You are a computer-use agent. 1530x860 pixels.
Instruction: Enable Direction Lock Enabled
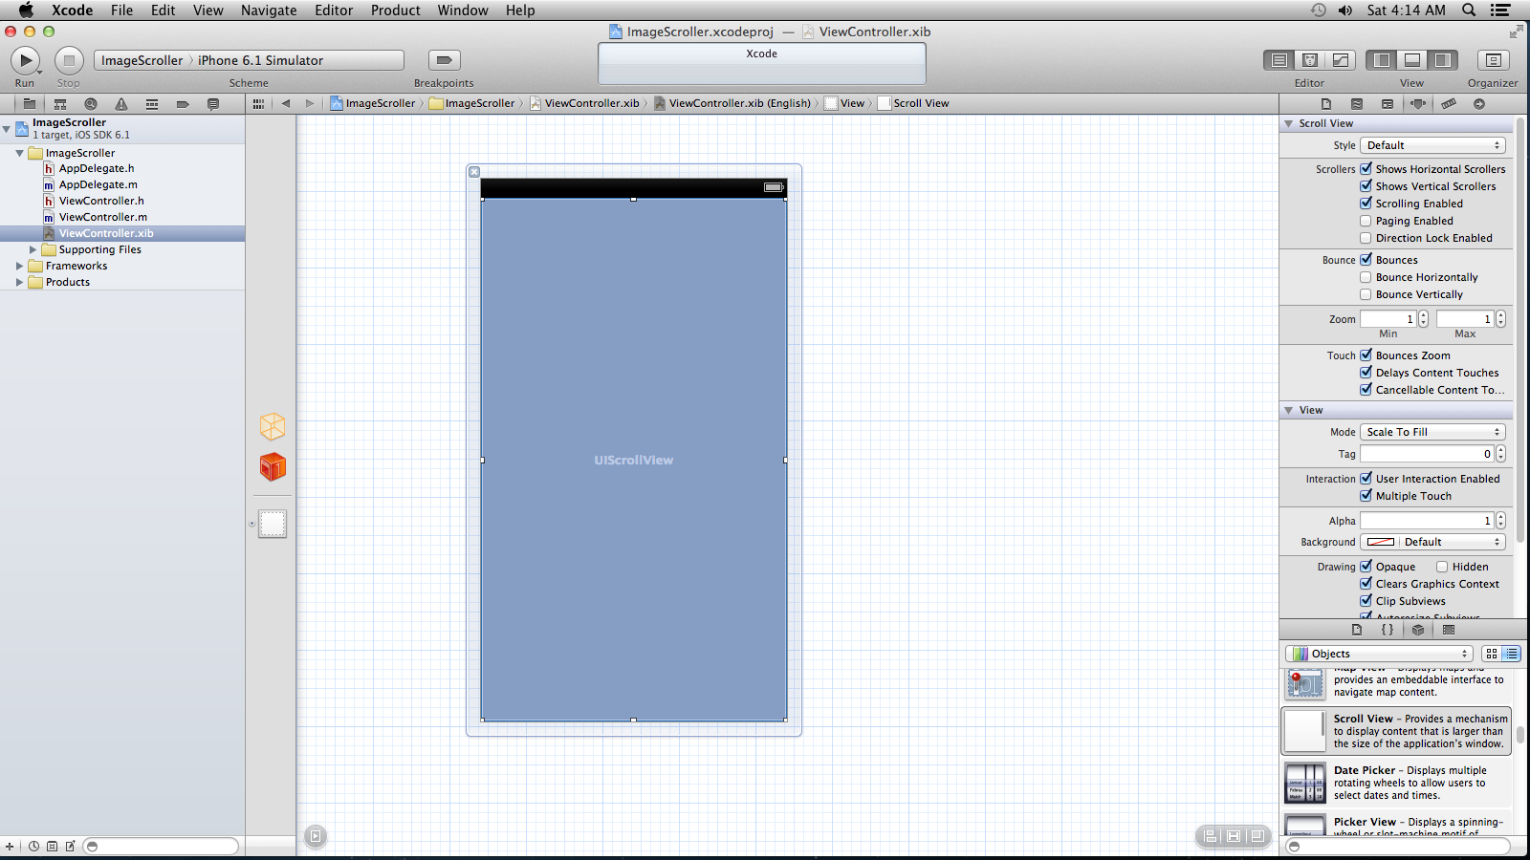coord(1366,238)
